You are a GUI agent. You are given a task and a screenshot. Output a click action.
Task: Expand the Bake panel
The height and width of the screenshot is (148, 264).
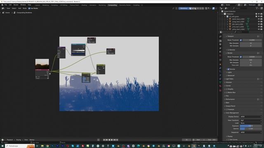(227, 103)
